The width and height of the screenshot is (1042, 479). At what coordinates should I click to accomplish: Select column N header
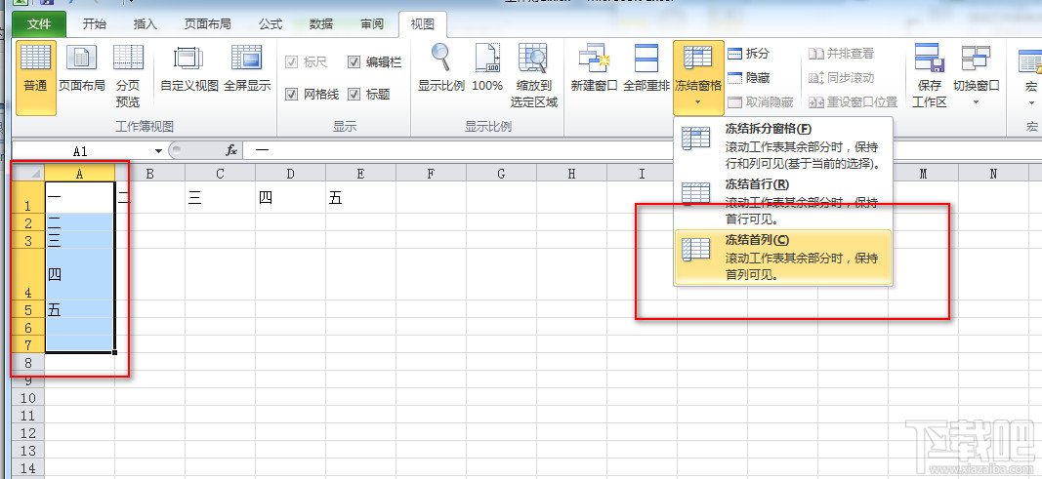[x=993, y=173]
